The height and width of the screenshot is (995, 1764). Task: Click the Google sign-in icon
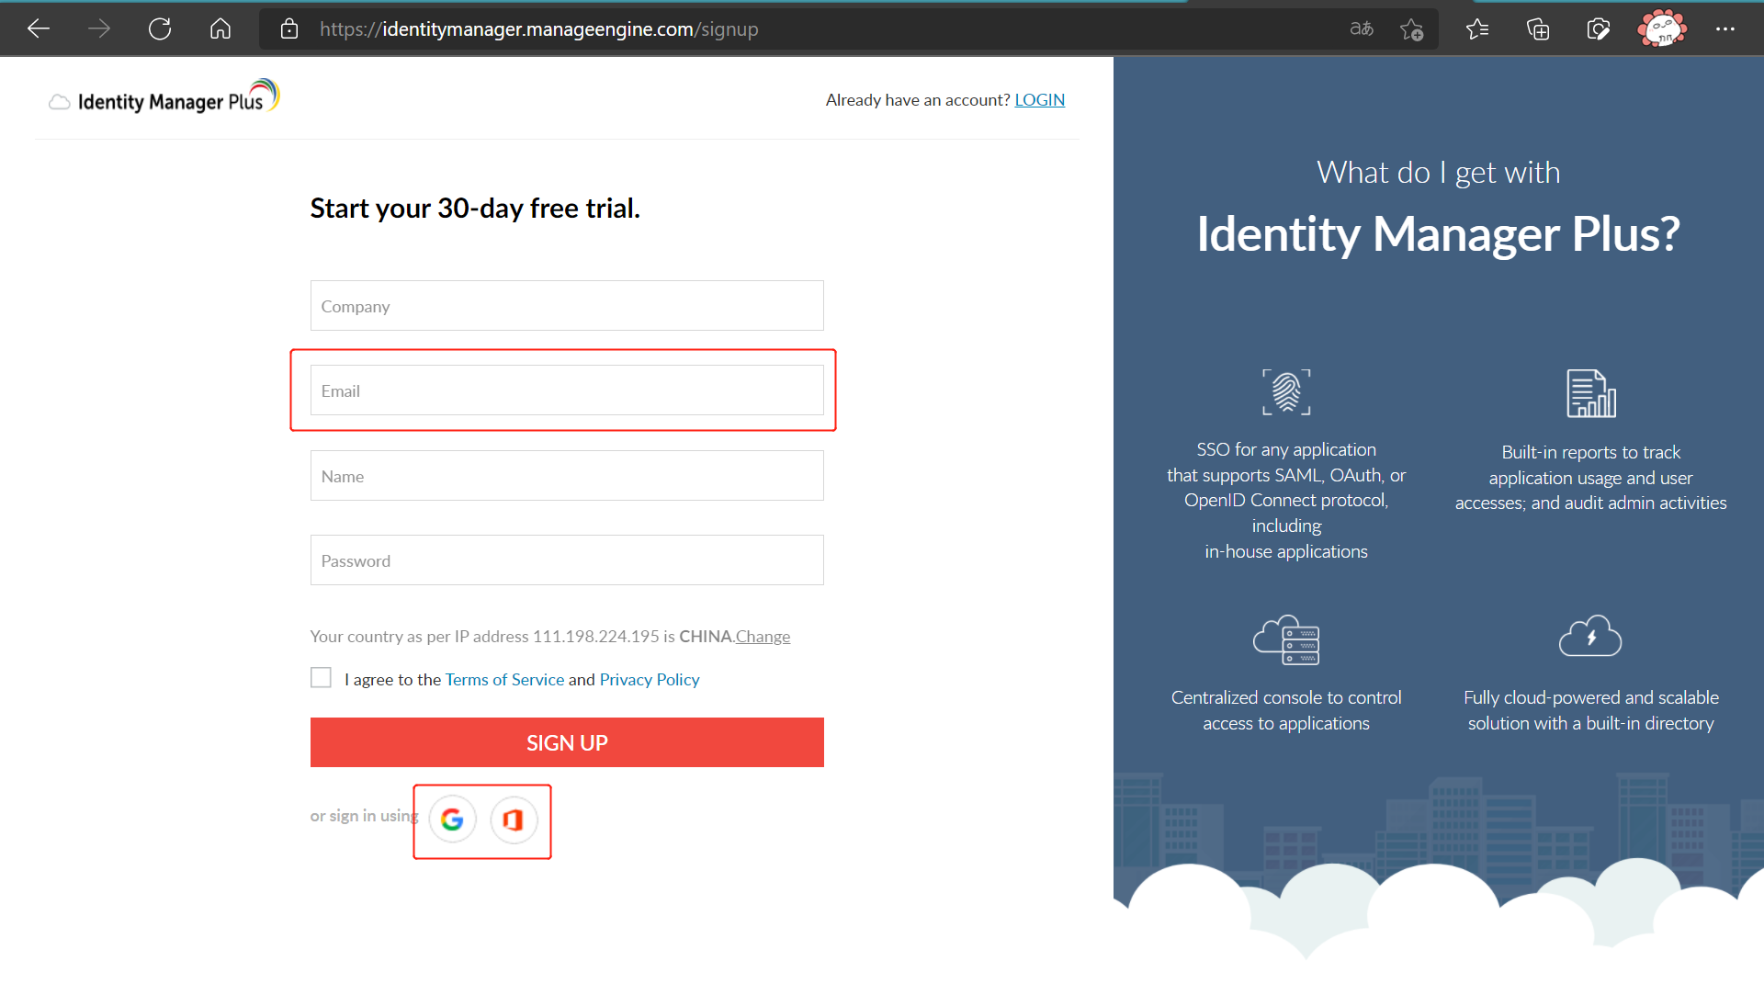(x=452, y=820)
